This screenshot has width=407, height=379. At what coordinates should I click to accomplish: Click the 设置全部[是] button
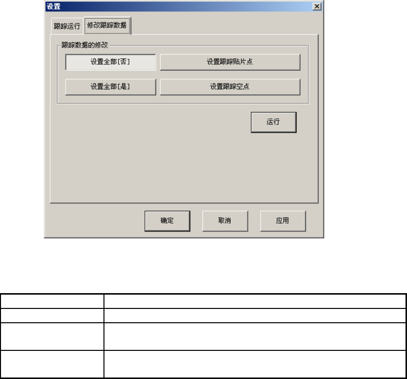coord(110,87)
